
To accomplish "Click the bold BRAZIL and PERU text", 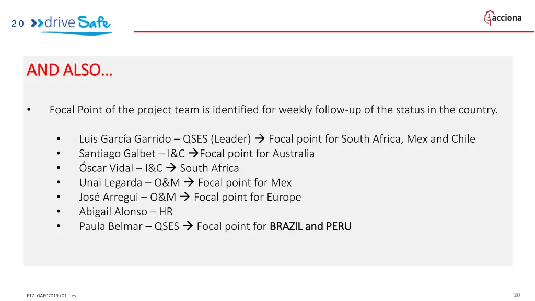I will point(310,226).
